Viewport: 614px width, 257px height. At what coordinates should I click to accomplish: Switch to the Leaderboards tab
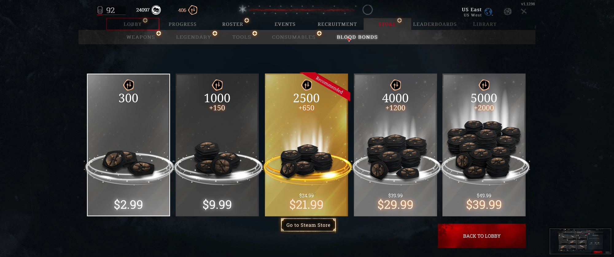click(435, 24)
